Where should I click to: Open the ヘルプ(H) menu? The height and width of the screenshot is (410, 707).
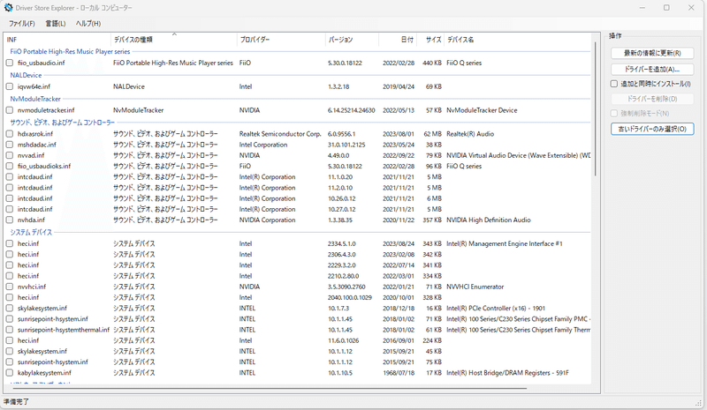(x=88, y=24)
